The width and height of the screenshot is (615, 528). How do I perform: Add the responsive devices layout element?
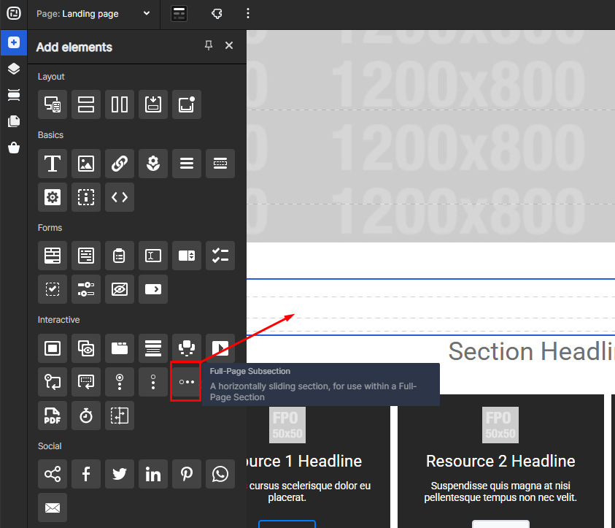53,104
